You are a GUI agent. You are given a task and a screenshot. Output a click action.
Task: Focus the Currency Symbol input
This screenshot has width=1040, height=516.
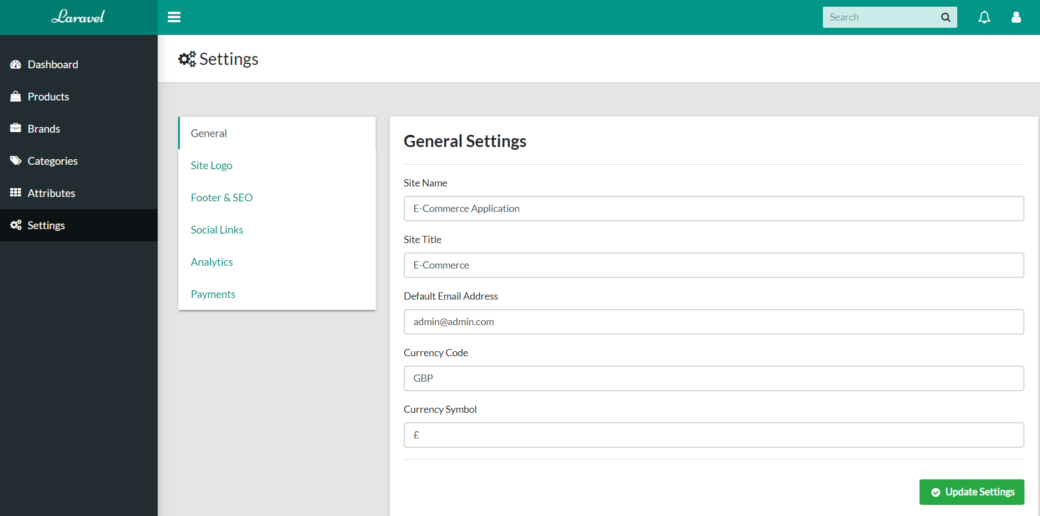[714, 435]
